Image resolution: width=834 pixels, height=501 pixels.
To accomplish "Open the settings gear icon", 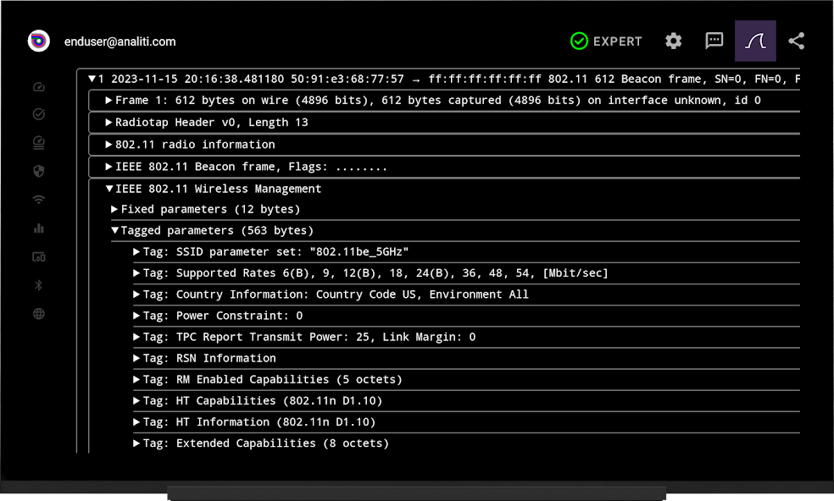I will tap(673, 41).
